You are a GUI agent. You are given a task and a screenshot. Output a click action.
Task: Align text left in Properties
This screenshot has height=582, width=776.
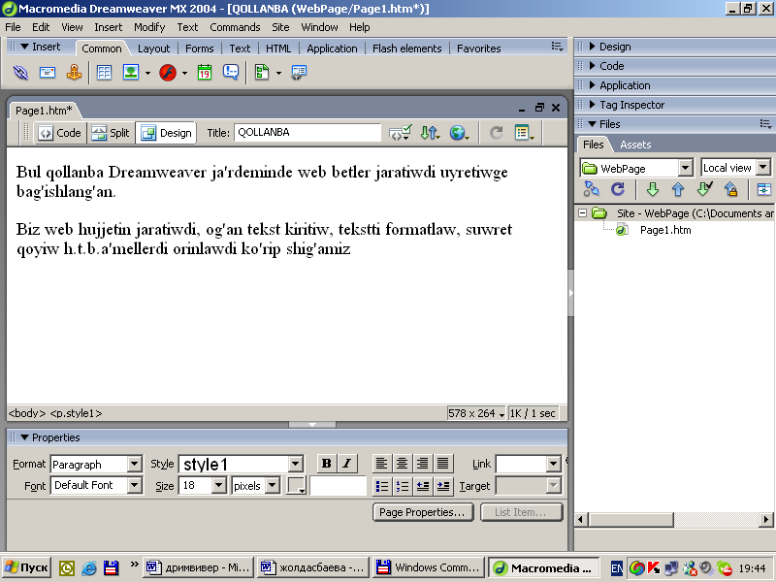(x=381, y=464)
